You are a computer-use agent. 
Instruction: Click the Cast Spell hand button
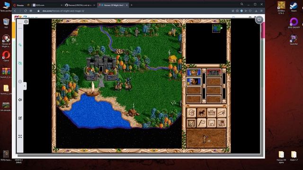(222, 112)
